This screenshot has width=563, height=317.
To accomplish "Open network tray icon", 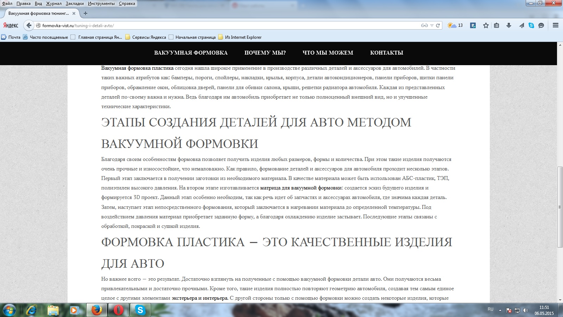I will [x=517, y=310].
